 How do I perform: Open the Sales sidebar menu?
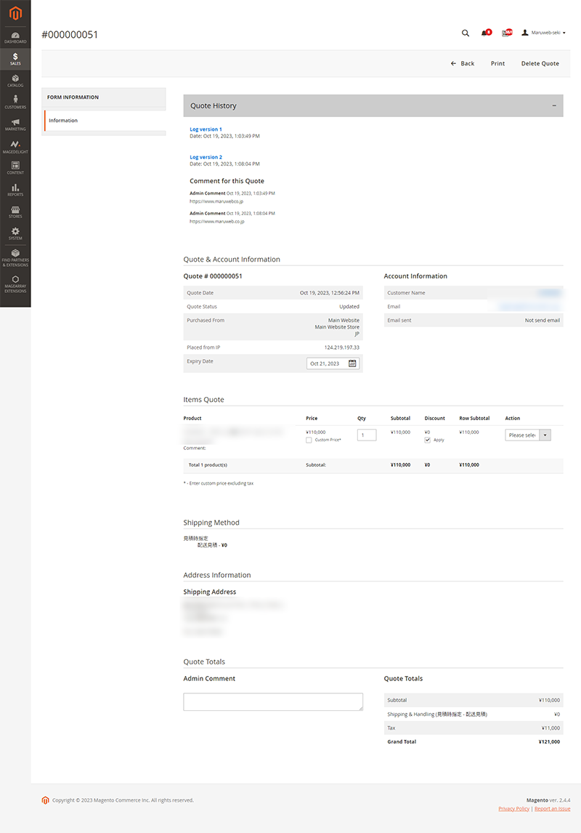click(x=15, y=59)
